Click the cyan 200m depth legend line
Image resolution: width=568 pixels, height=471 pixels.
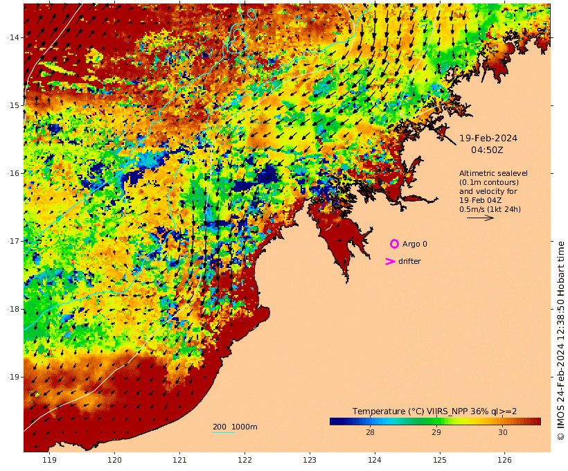[x=224, y=432]
